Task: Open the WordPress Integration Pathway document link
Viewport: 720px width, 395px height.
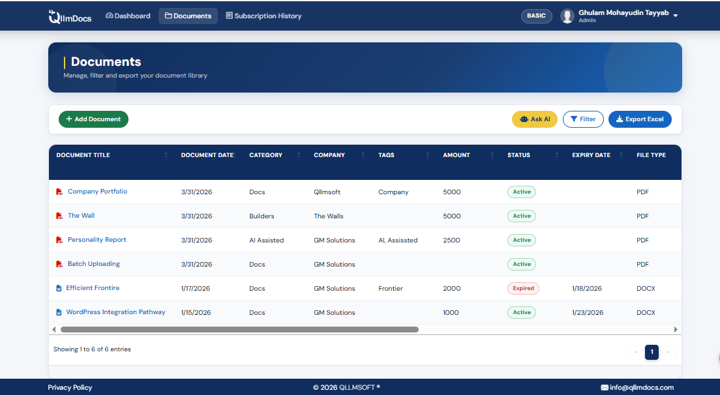Action: tap(115, 312)
